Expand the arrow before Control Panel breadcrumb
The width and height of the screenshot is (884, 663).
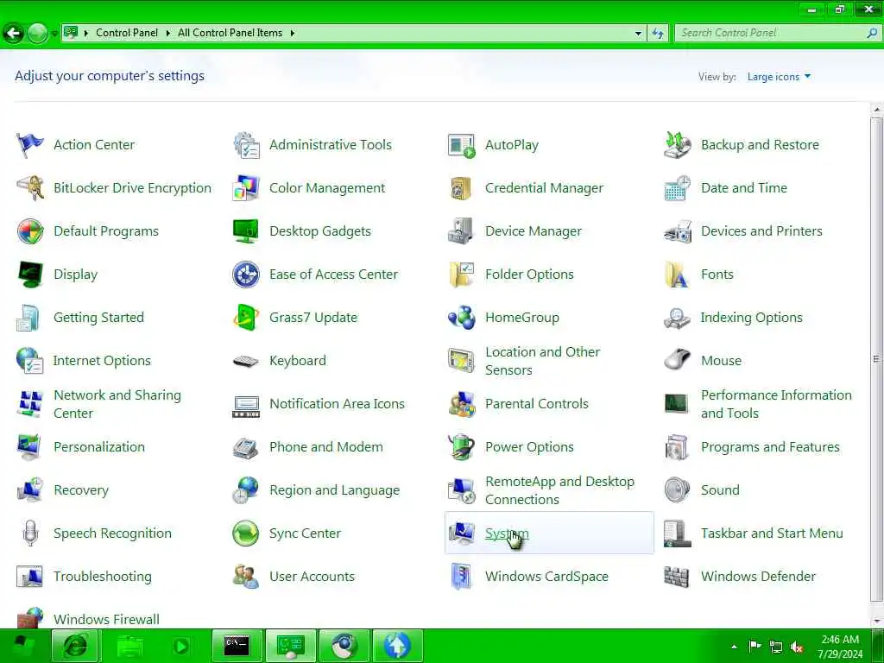click(x=85, y=34)
